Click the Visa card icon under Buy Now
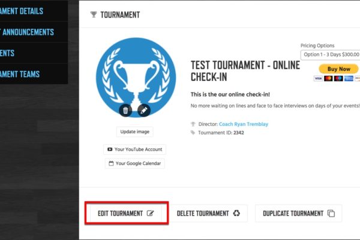The image size is (360, 240). [x=318, y=79]
